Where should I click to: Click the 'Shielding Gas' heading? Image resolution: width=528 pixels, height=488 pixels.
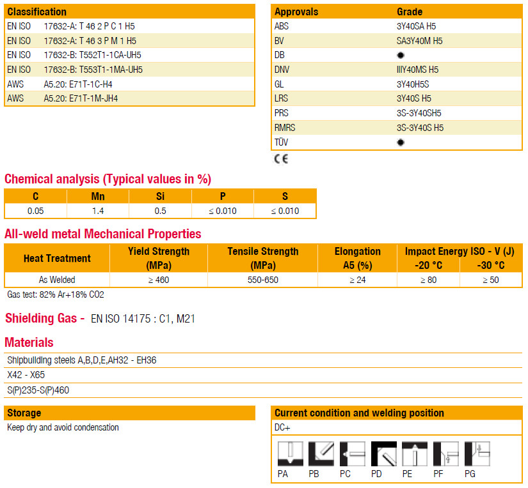point(45,318)
